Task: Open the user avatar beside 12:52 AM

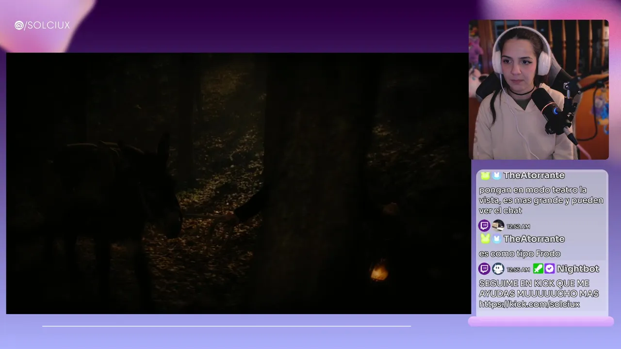Action: click(x=498, y=226)
